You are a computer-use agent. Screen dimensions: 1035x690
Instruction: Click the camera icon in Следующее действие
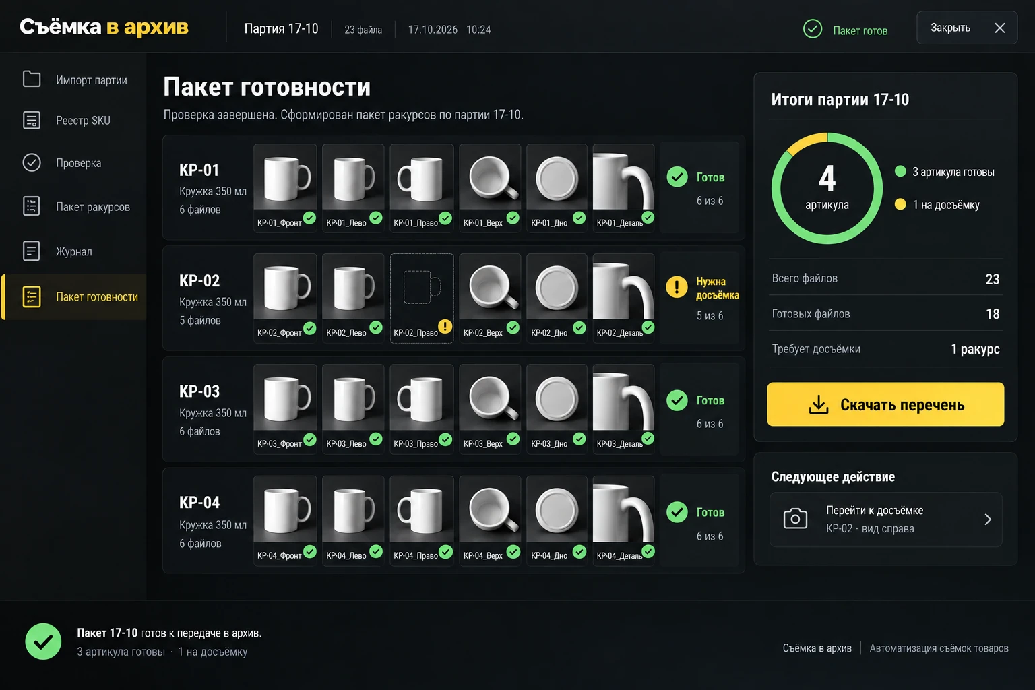pyautogui.click(x=795, y=519)
